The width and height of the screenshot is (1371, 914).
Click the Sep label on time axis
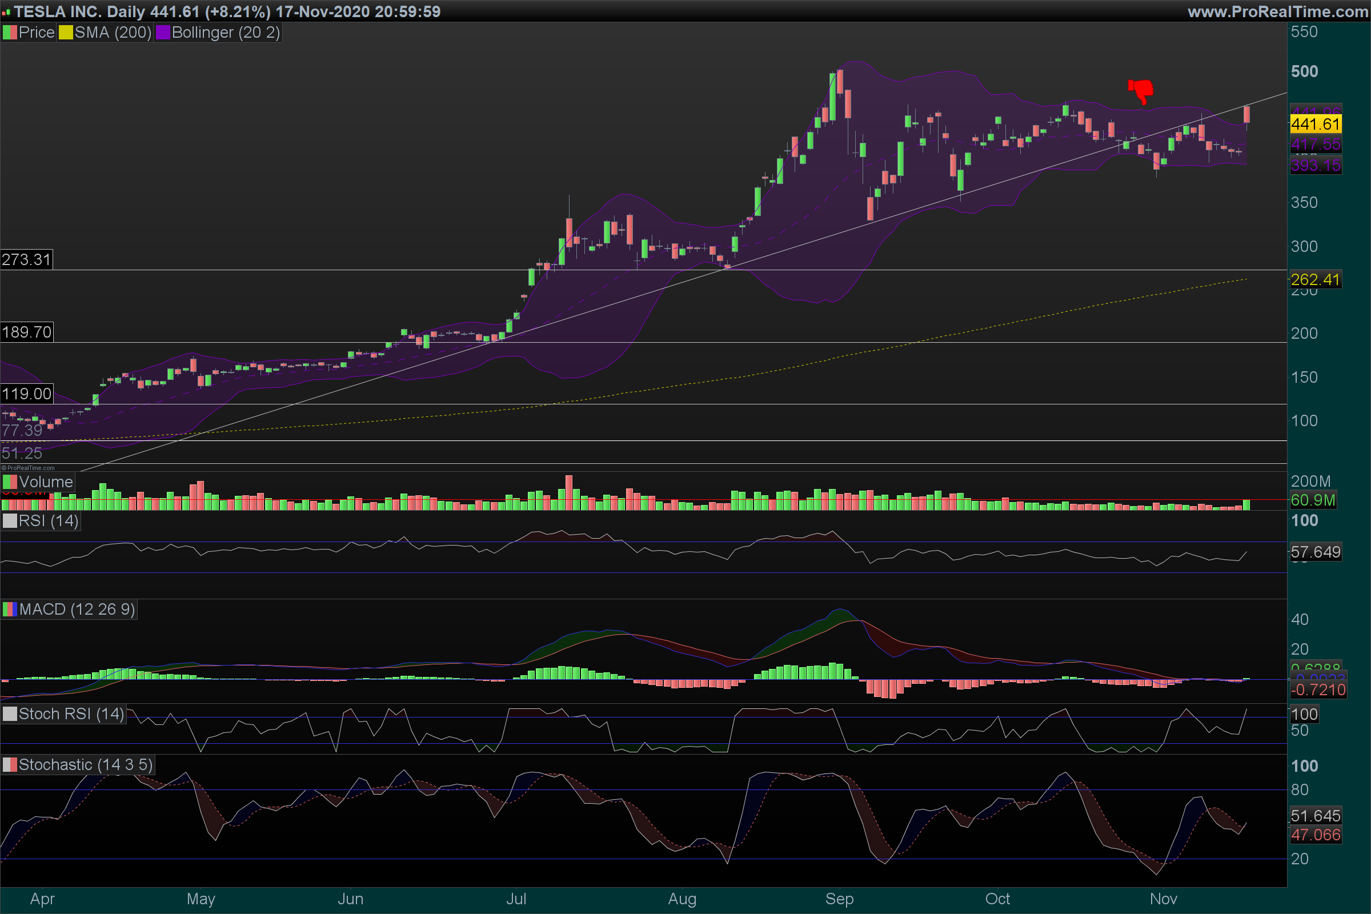click(839, 899)
